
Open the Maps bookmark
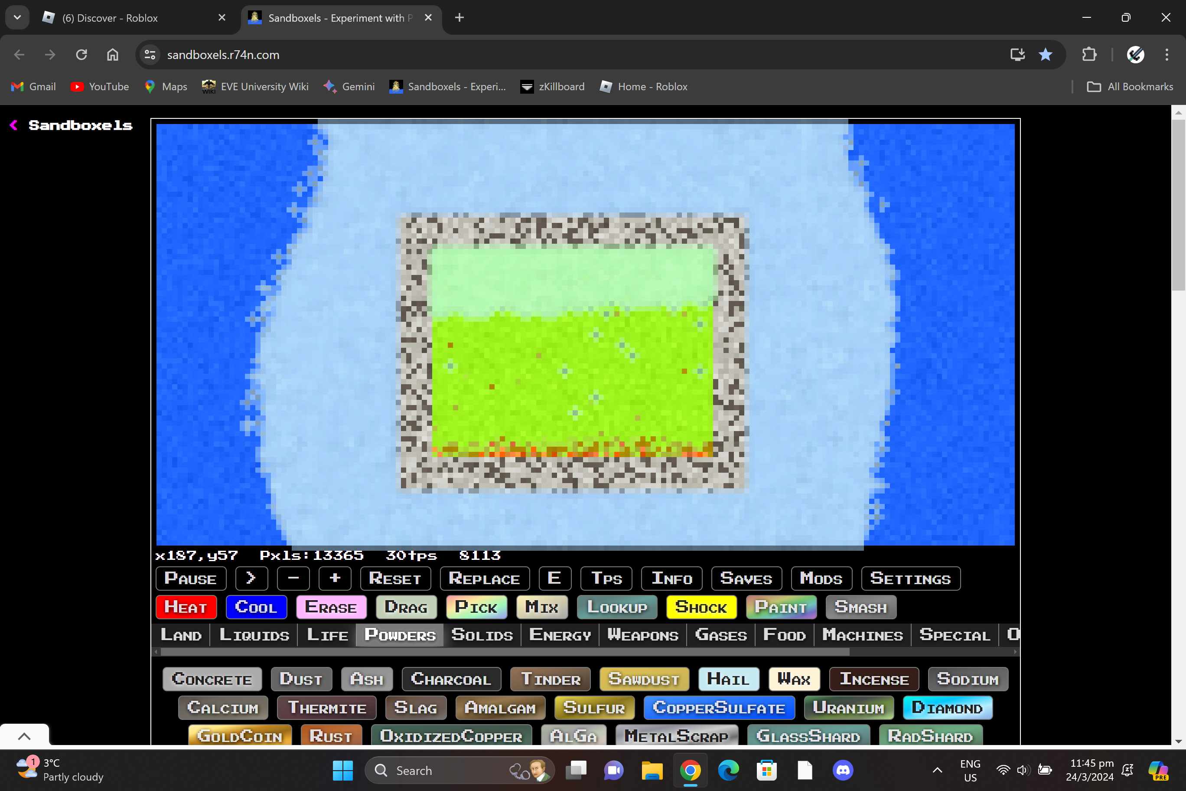[166, 87]
